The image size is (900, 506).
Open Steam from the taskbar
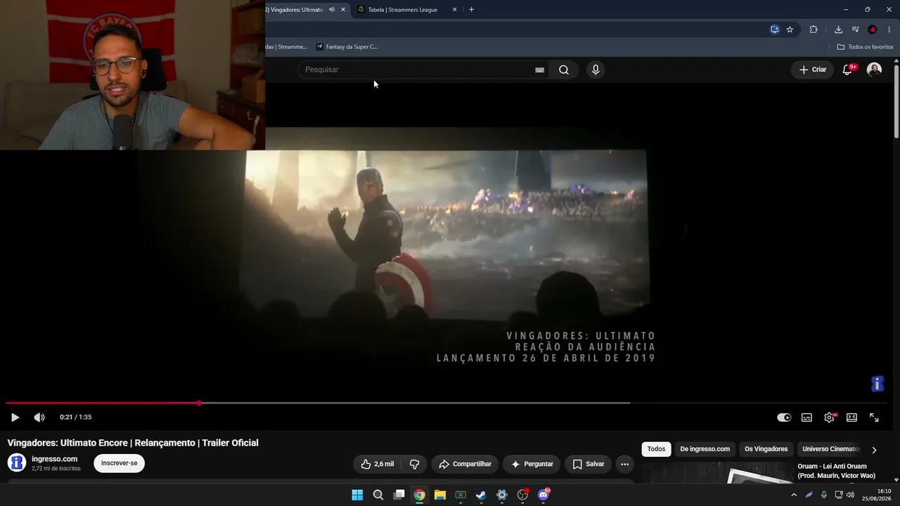click(481, 495)
